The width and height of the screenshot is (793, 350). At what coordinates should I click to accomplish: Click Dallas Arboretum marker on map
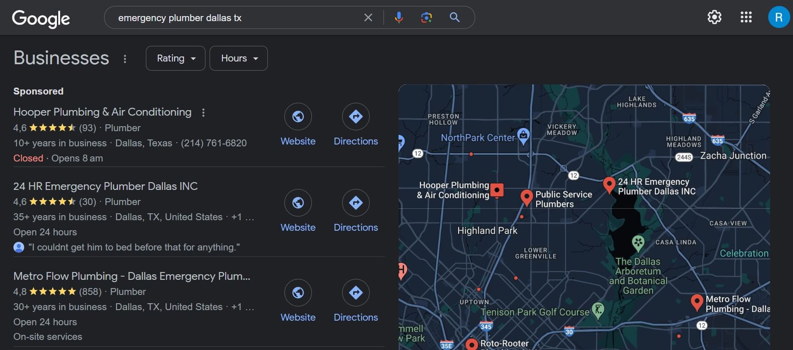638,243
